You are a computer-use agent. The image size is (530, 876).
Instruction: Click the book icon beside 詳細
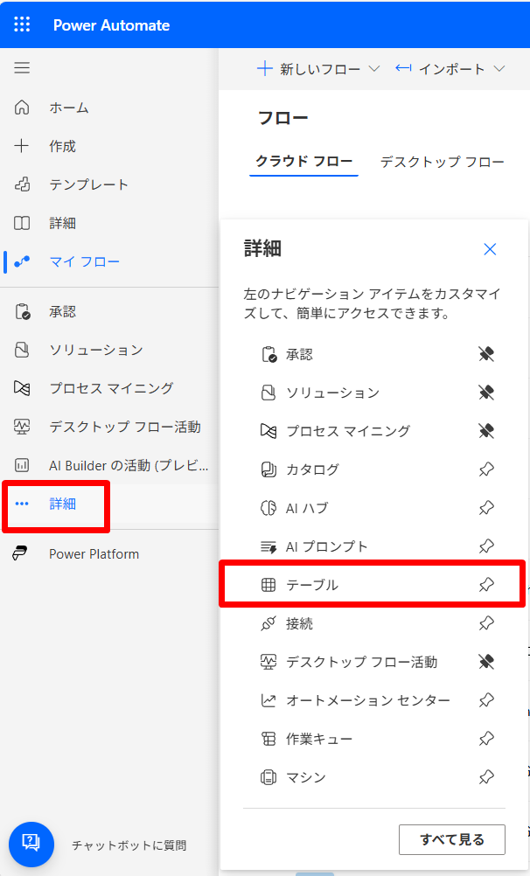[22, 223]
